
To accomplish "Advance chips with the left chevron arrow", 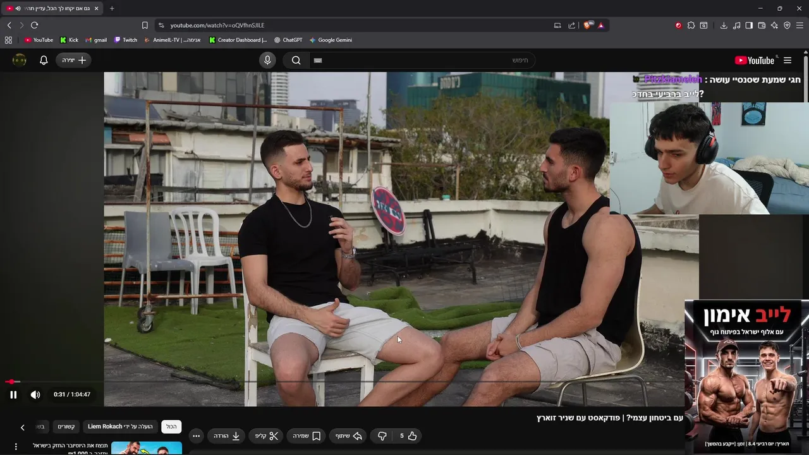I will click(22, 427).
